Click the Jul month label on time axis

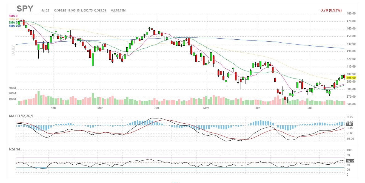tap(310, 108)
